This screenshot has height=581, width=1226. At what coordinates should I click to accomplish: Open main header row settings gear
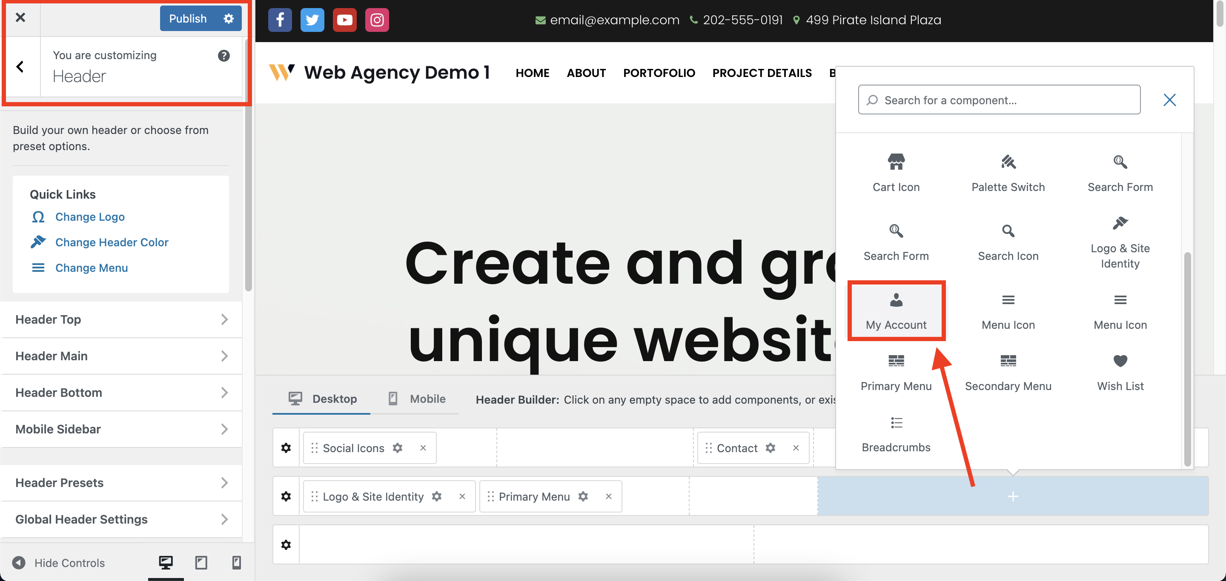pyautogui.click(x=286, y=496)
